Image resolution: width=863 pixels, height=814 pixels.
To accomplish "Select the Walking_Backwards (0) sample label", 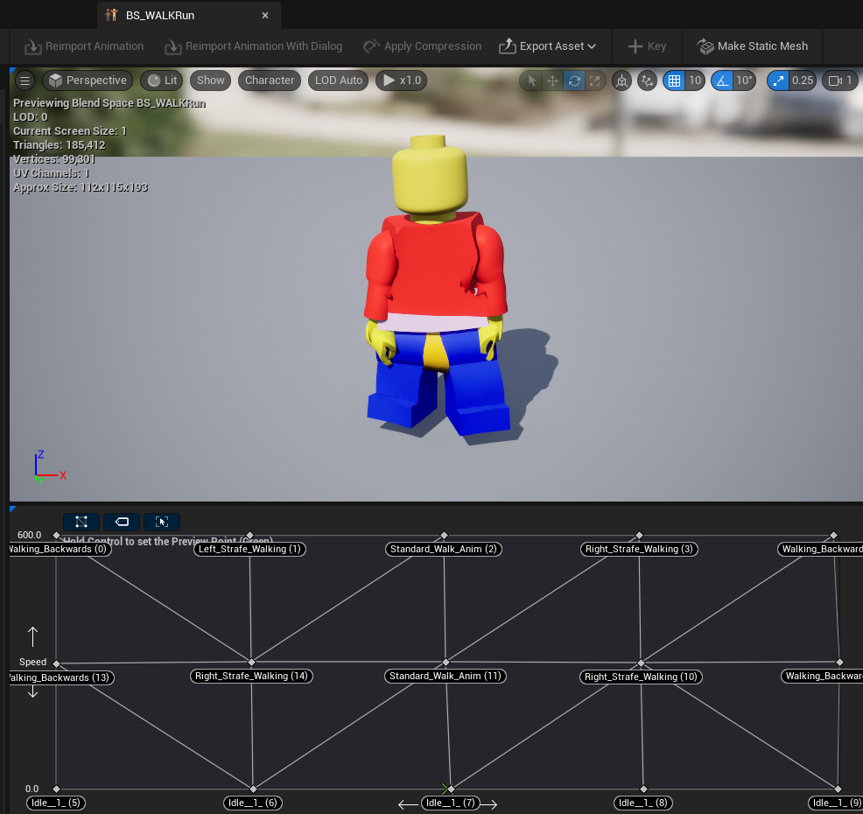I will 60,550.
